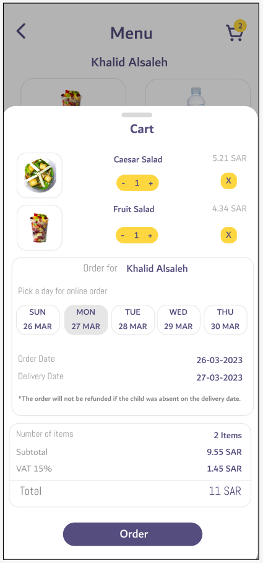Tap the water bottle menu item
Screen dimensions: 263x563
click(197, 93)
